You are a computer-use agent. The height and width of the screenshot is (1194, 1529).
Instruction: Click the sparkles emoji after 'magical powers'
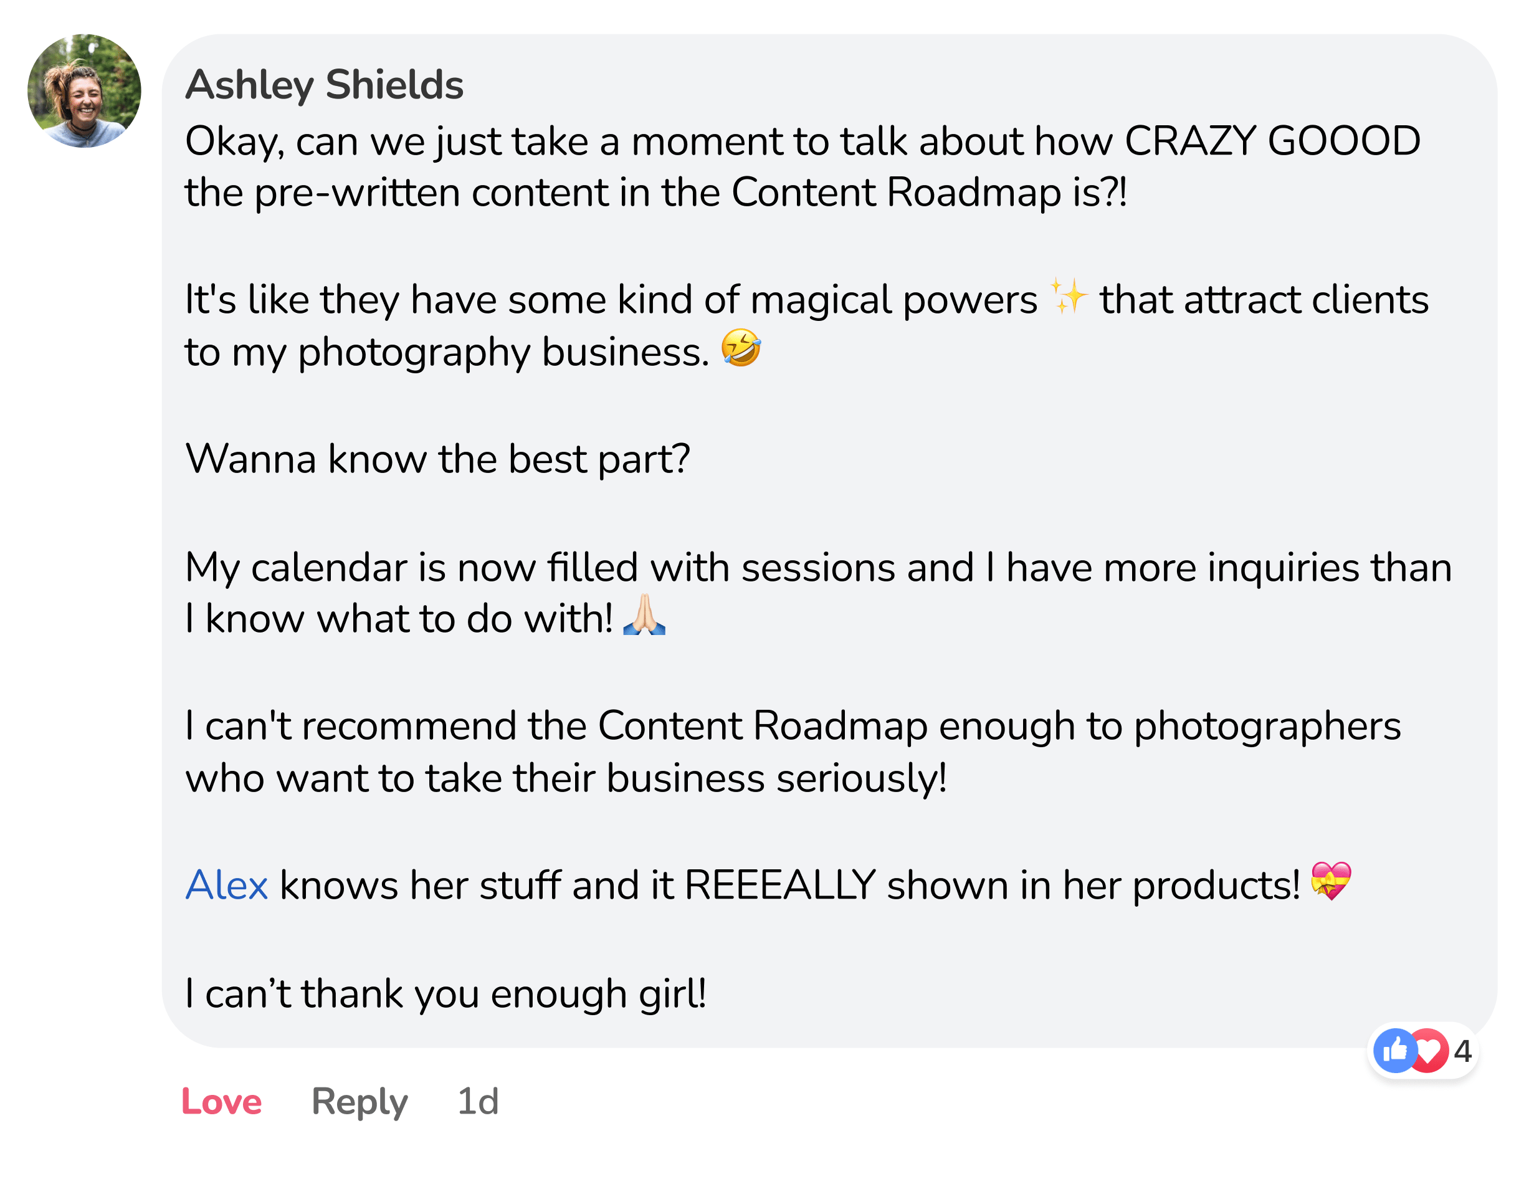pyautogui.click(x=1069, y=297)
